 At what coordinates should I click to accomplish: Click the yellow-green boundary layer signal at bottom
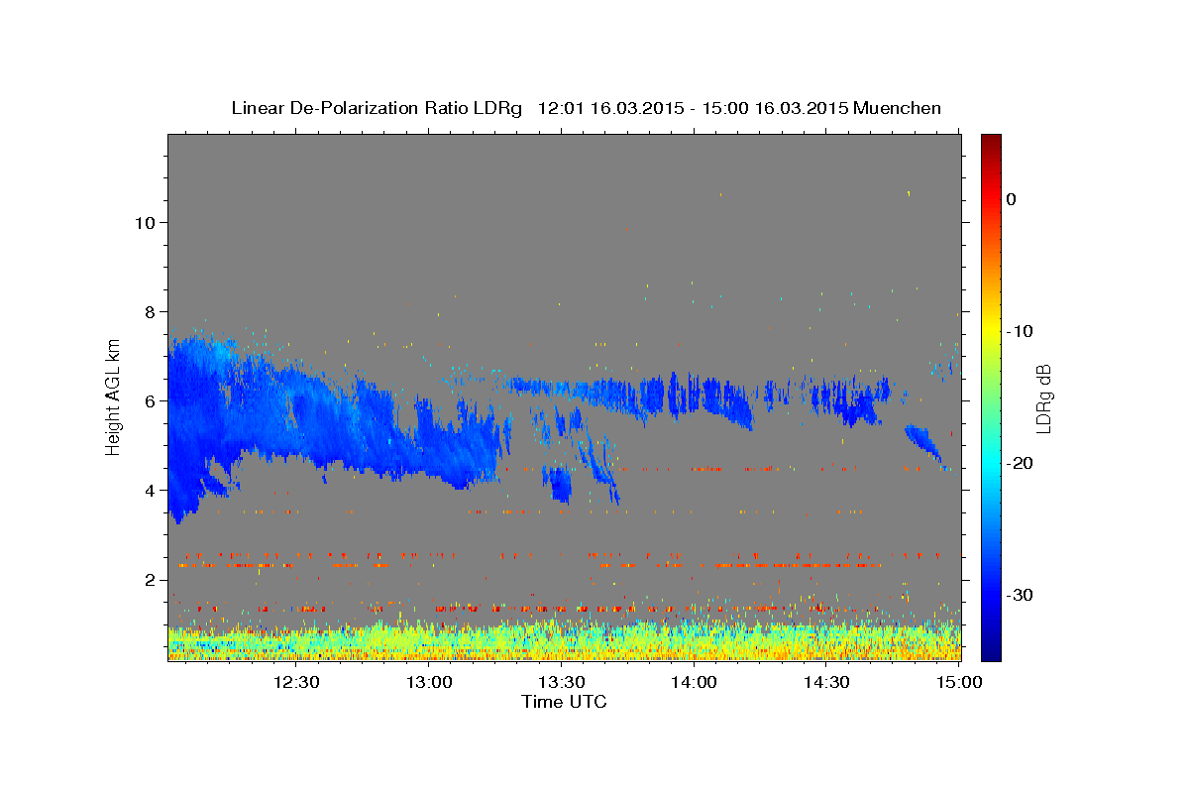coord(564,642)
